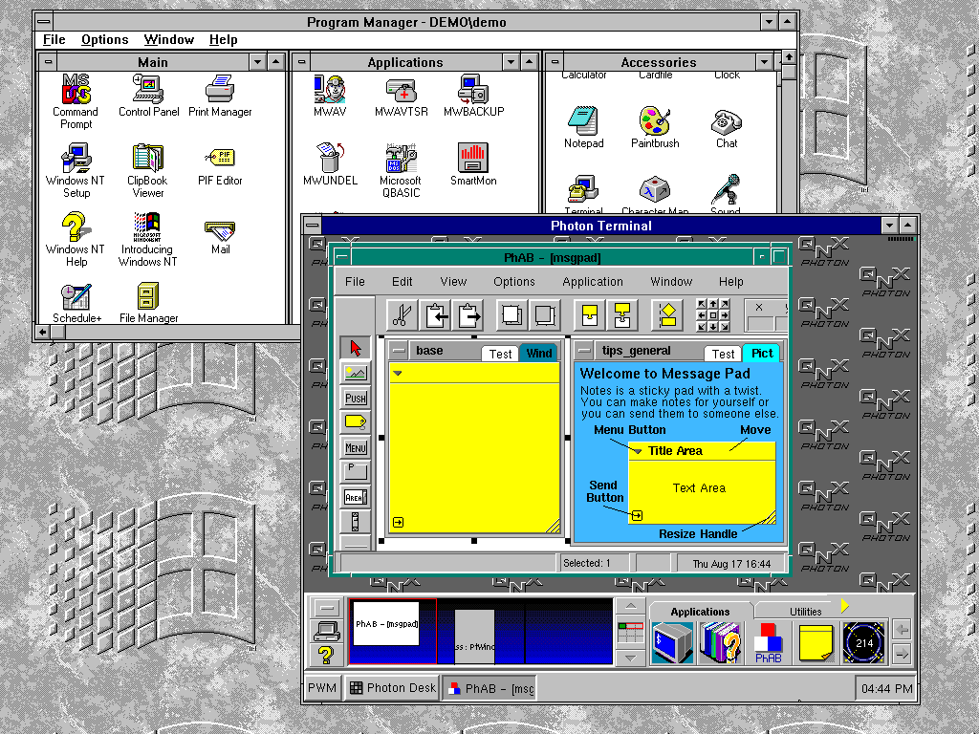Toggle Test mode on tips_general module
The width and height of the screenshot is (979, 734).
[724, 354]
